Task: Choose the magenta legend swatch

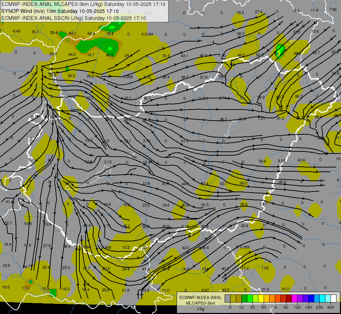Action: [294, 299]
